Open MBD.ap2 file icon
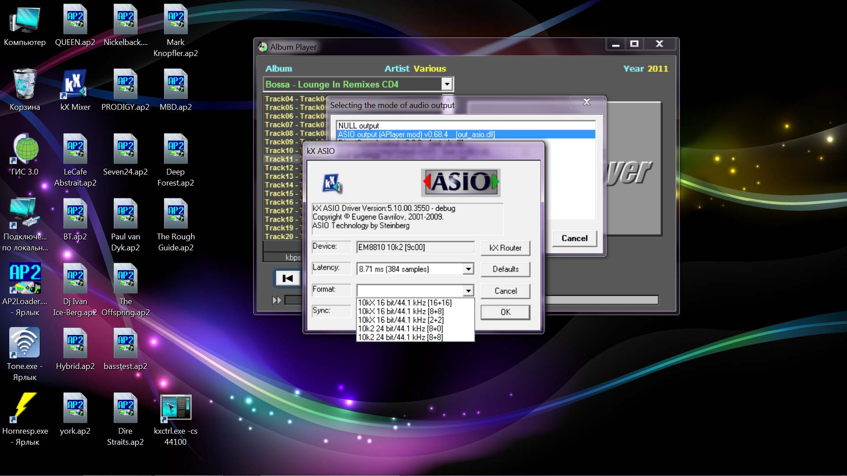This screenshot has width=847, height=476. [176, 84]
